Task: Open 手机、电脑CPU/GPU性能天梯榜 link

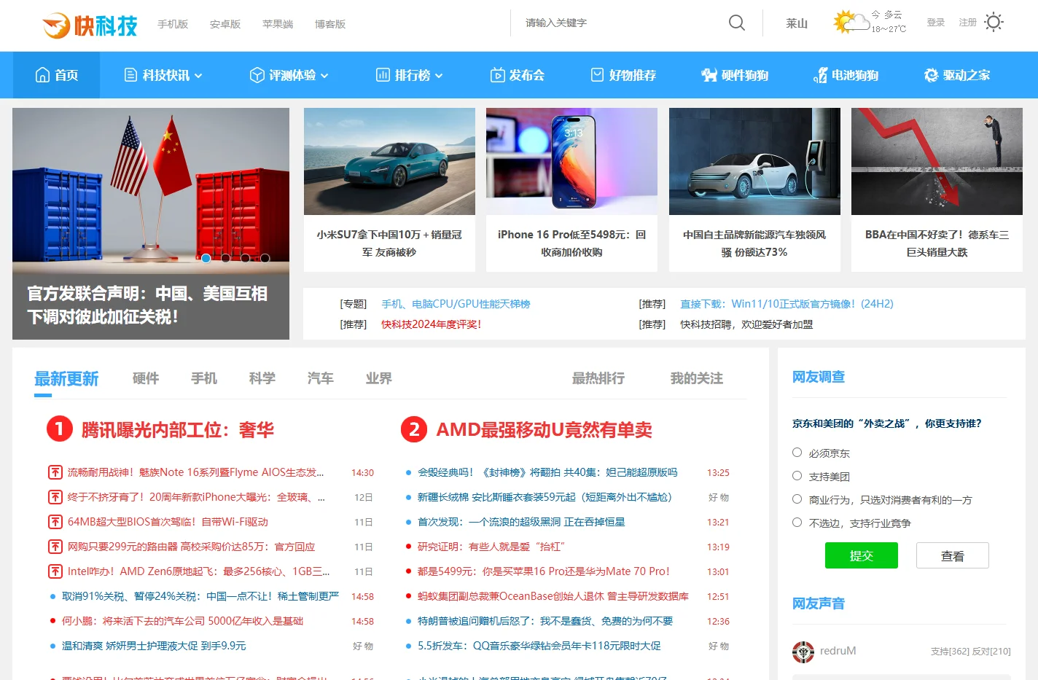Action: pos(456,304)
